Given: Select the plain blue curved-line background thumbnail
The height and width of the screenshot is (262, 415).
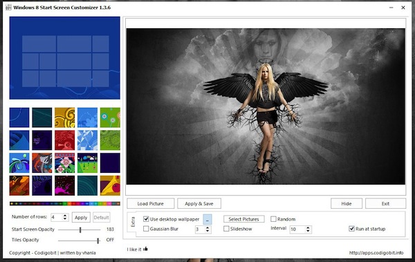Looking at the screenshot, I should click(x=19, y=118).
